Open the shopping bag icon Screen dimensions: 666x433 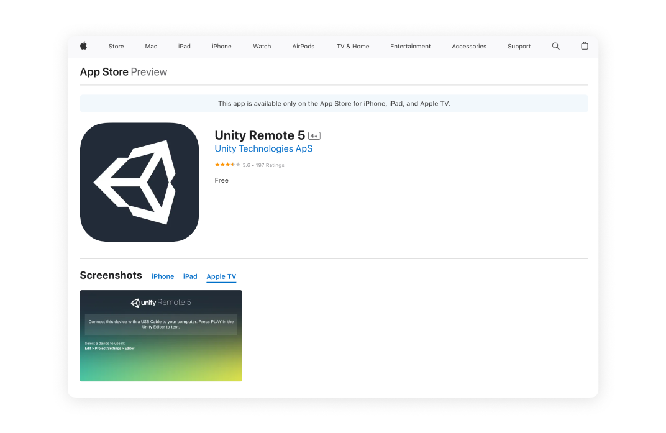pos(584,46)
